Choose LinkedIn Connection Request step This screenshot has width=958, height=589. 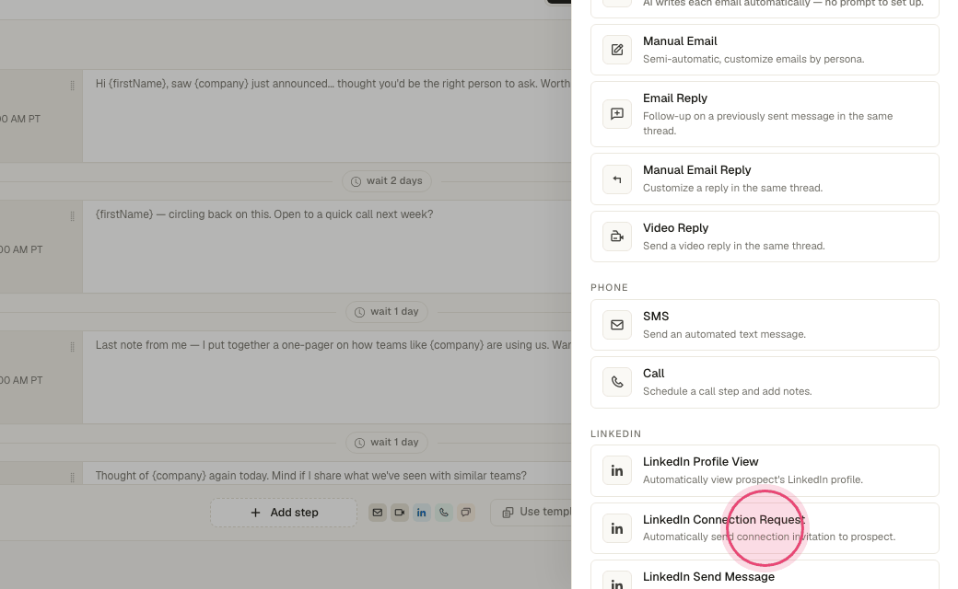click(765, 528)
